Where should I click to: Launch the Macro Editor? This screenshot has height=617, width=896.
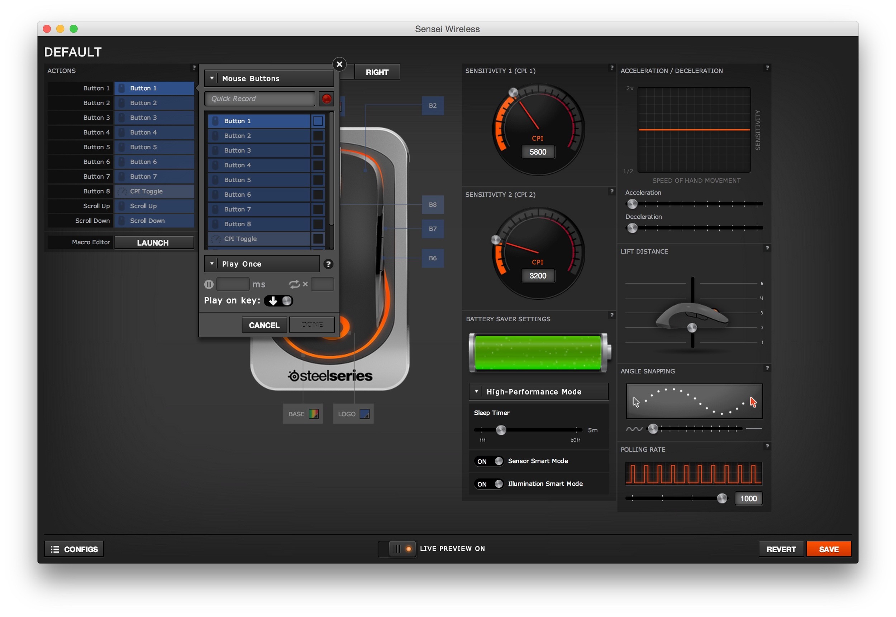point(154,242)
